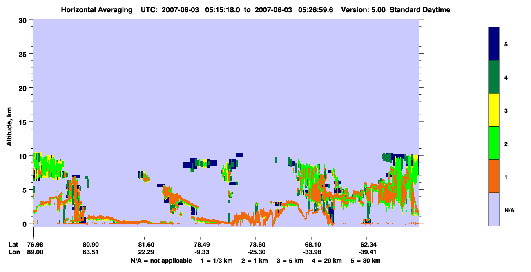
Task: Click the dark blue color bar segment 5
Action: [494, 44]
